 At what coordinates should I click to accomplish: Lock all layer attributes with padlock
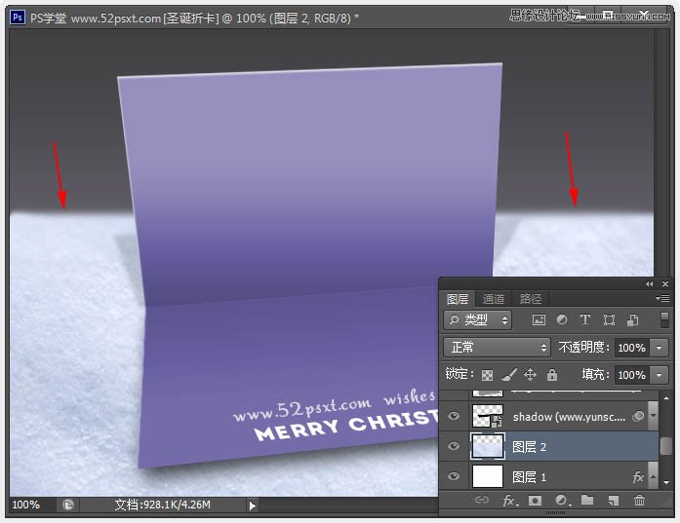tap(551, 375)
